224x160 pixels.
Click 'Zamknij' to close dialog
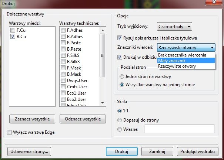157,152
